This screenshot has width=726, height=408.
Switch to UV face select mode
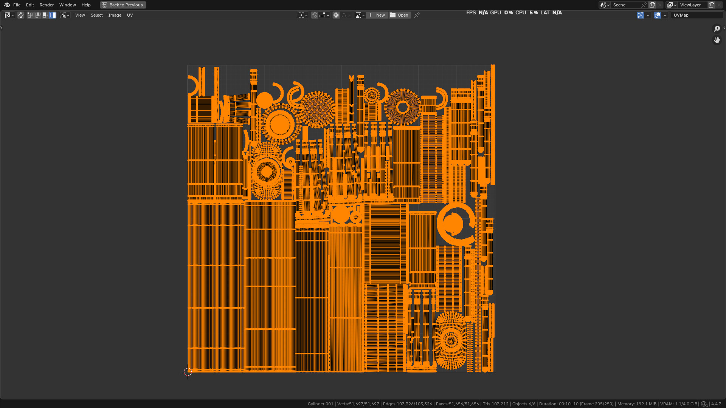[x=45, y=15]
